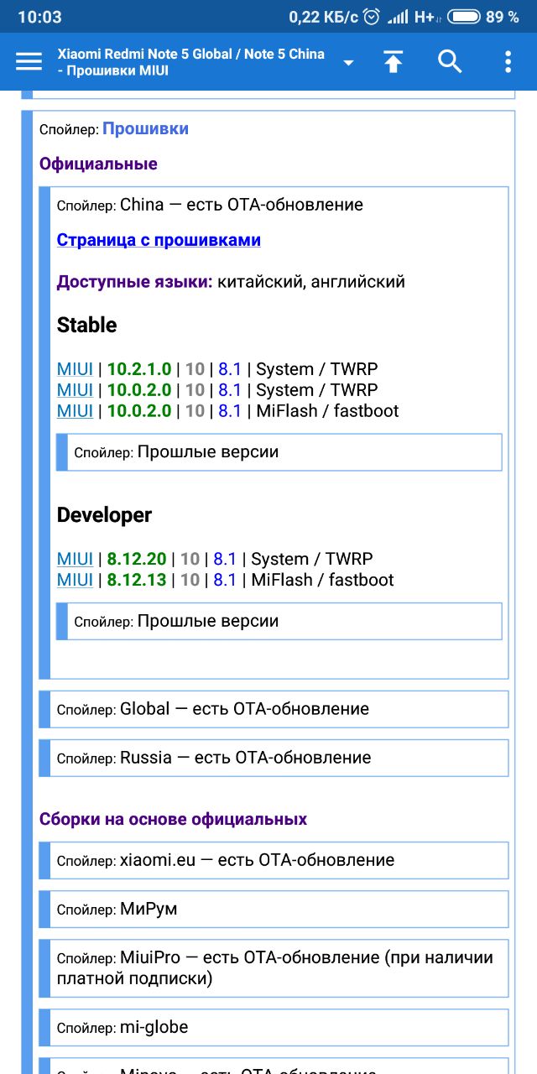
Task: Tap the Официальные section heading
Action: [98, 164]
